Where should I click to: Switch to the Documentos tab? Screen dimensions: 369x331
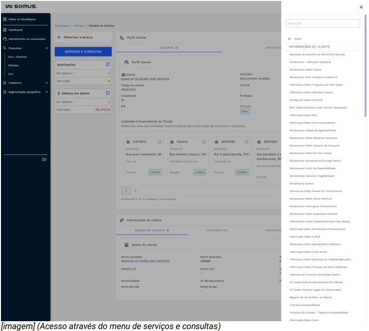pyautogui.click(x=217, y=230)
